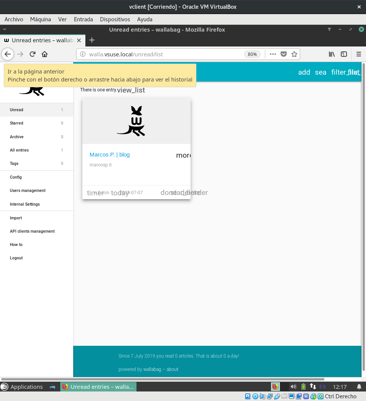Screen dimensions: 366x401
Task: Show the sidebars panel
Action: (x=344, y=54)
